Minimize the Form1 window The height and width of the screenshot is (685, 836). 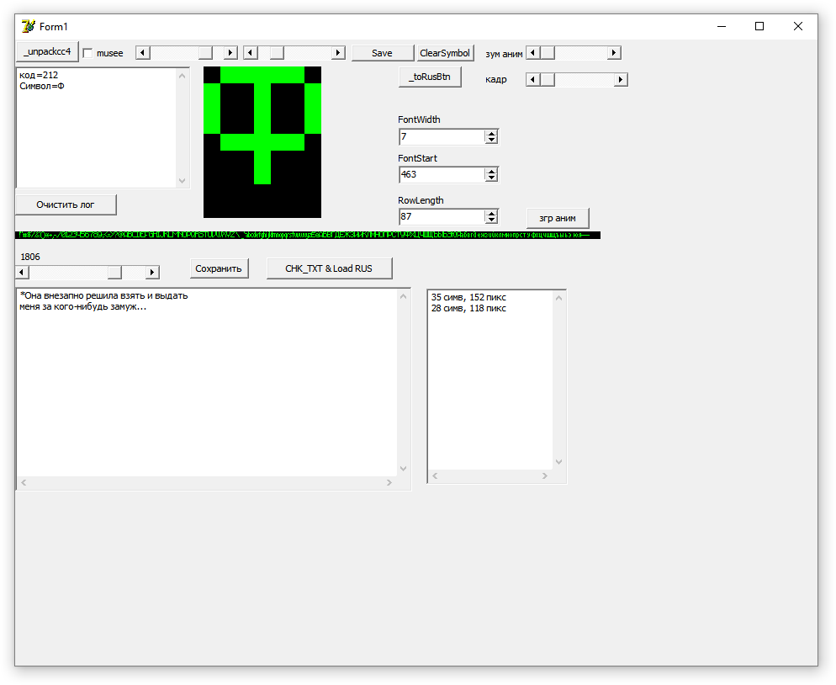(722, 26)
